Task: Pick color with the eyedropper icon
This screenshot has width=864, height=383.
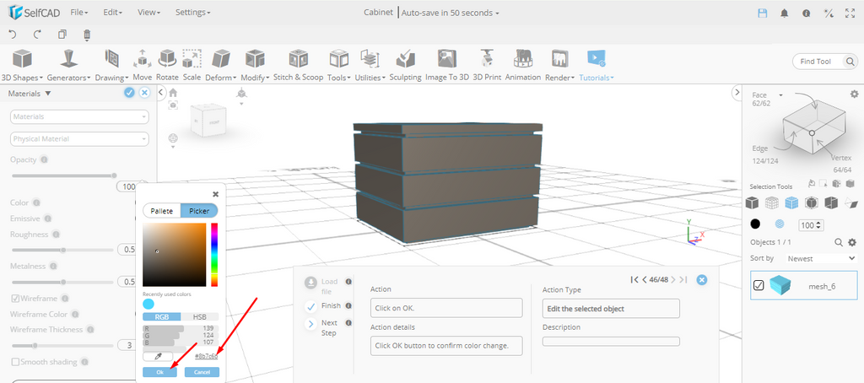Action: pyautogui.click(x=158, y=357)
